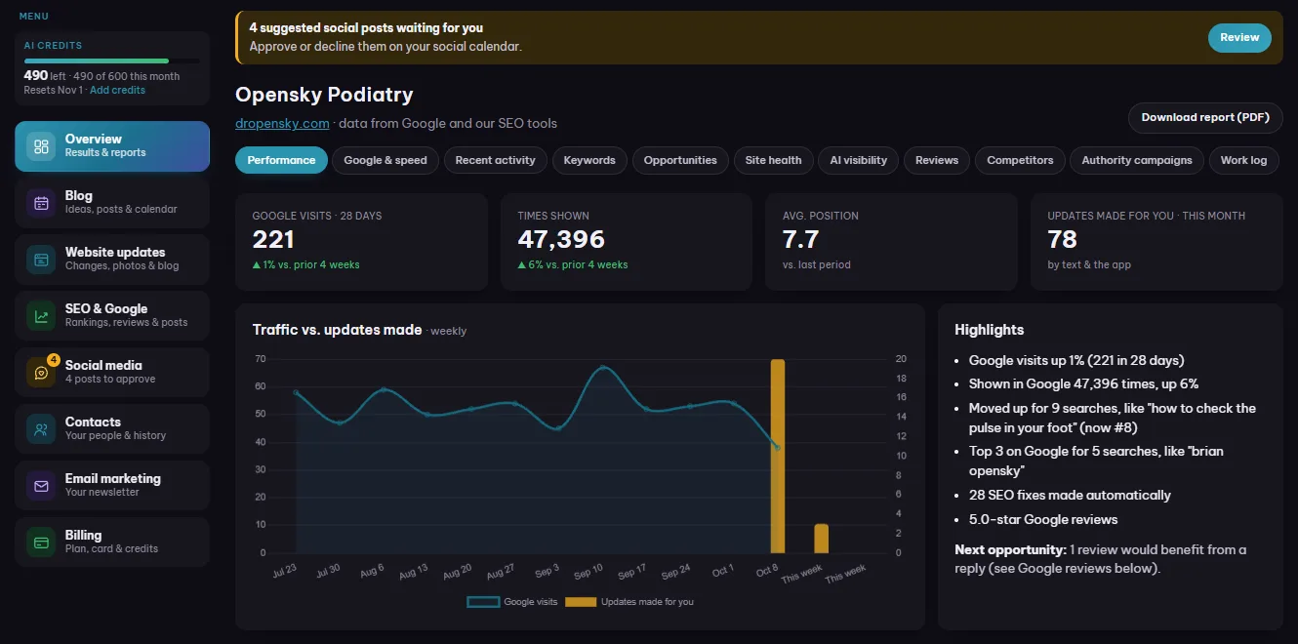The width and height of the screenshot is (1298, 644).
Task: Open the Keywords tab
Action: (x=589, y=160)
